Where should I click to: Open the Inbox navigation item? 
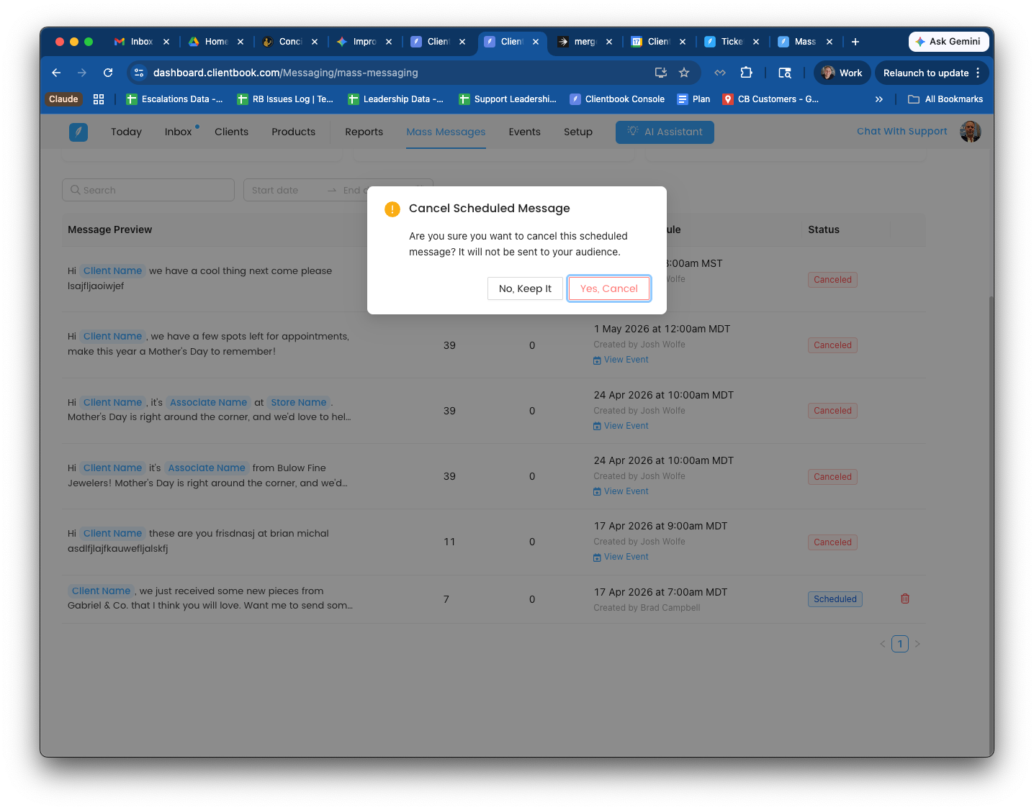(x=178, y=132)
